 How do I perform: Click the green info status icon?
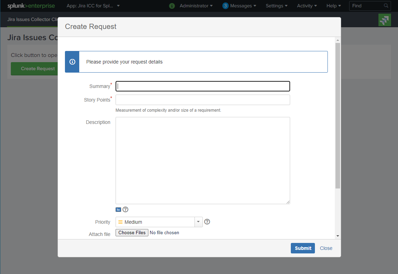pyautogui.click(x=172, y=6)
